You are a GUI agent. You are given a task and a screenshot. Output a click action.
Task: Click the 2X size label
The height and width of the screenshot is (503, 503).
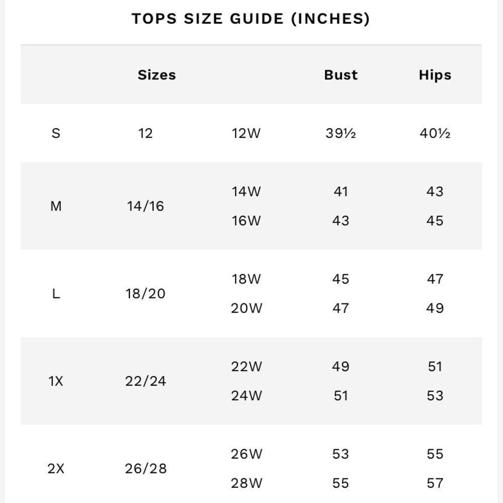tap(56, 469)
